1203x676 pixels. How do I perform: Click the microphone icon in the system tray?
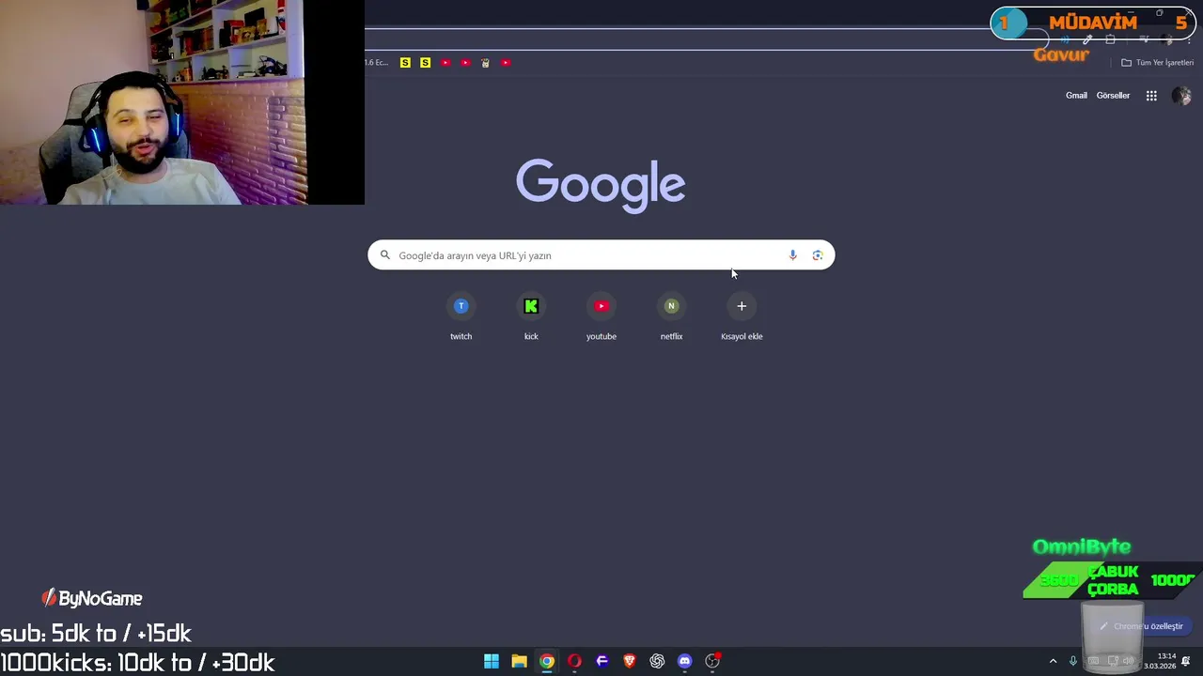click(x=1072, y=661)
